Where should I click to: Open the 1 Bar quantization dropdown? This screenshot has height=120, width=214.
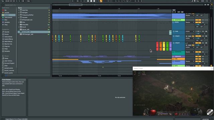point(29,1)
